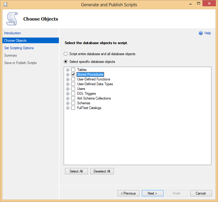218x202 pixels.
Task: Select the Schemas tree label
Action: coord(83,103)
